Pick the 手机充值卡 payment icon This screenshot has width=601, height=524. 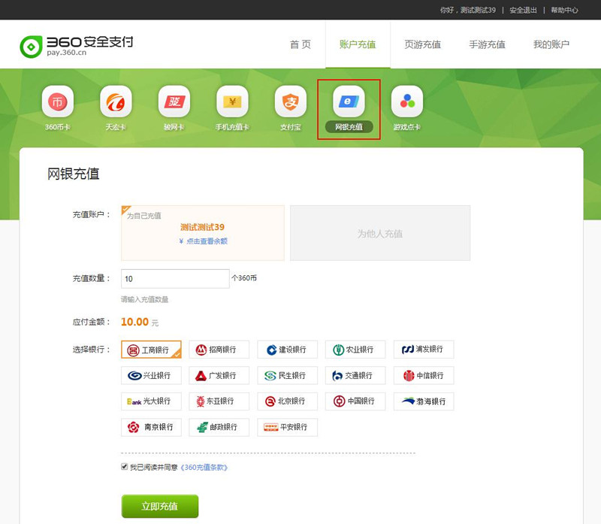[x=232, y=101]
